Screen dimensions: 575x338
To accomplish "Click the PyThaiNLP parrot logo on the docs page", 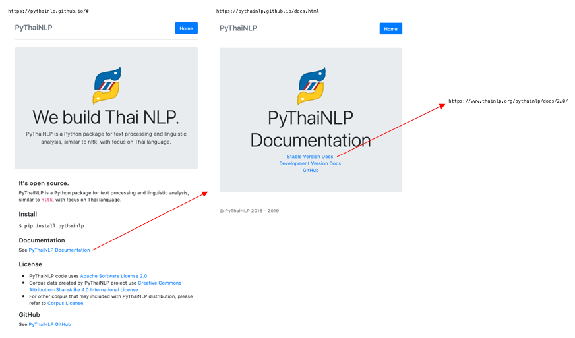I will click(x=311, y=86).
